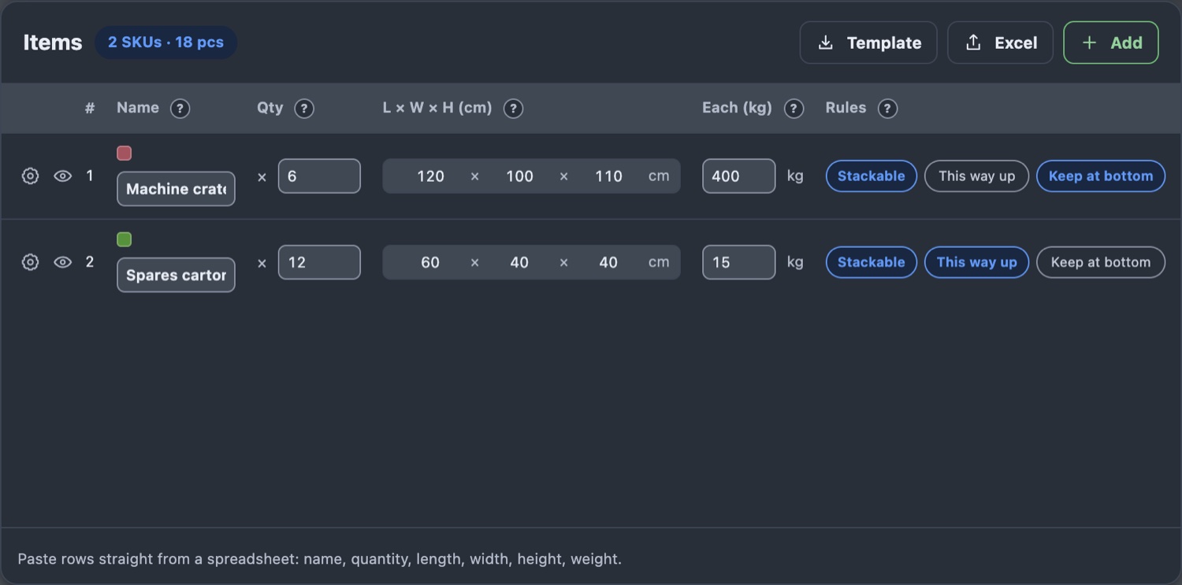Enable This way up for Machine crate

pos(977,176)
